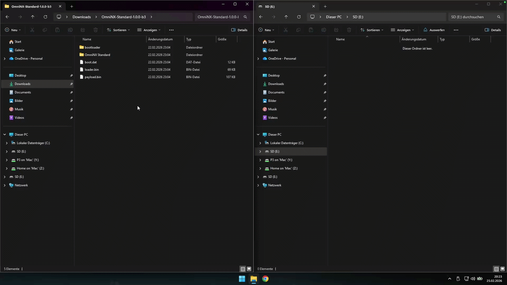Expand Lokaler Datenträger (C:) in left tree
507x285 pixels.
pos(7,143)
